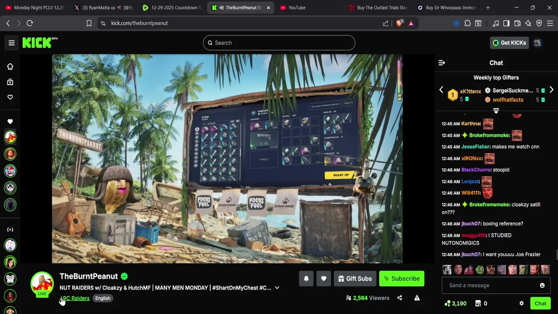The width and height of the screenshot is (558, 314).
Task: Report the stream via the warning triangle
Action: pos(417,298)
